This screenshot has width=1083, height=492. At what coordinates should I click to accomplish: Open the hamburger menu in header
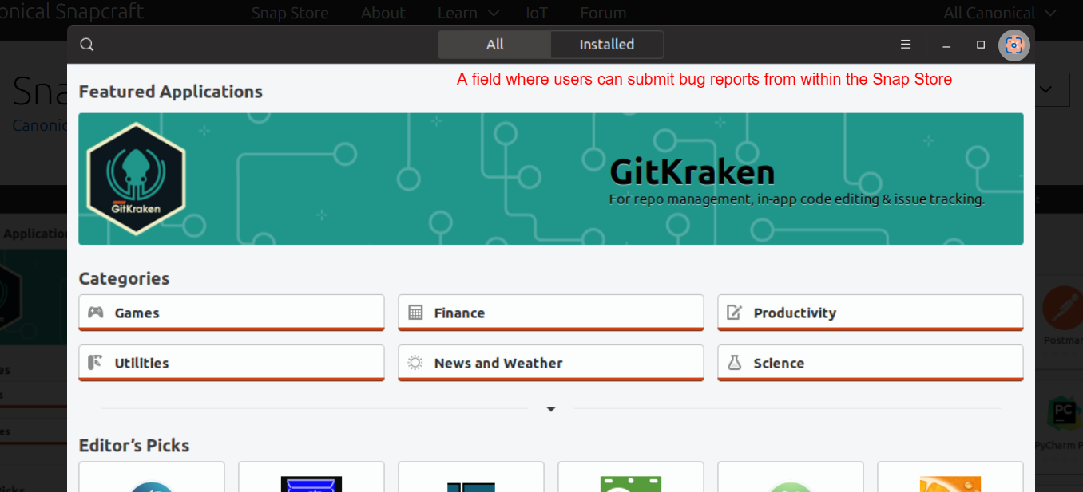tap(906, 45)
